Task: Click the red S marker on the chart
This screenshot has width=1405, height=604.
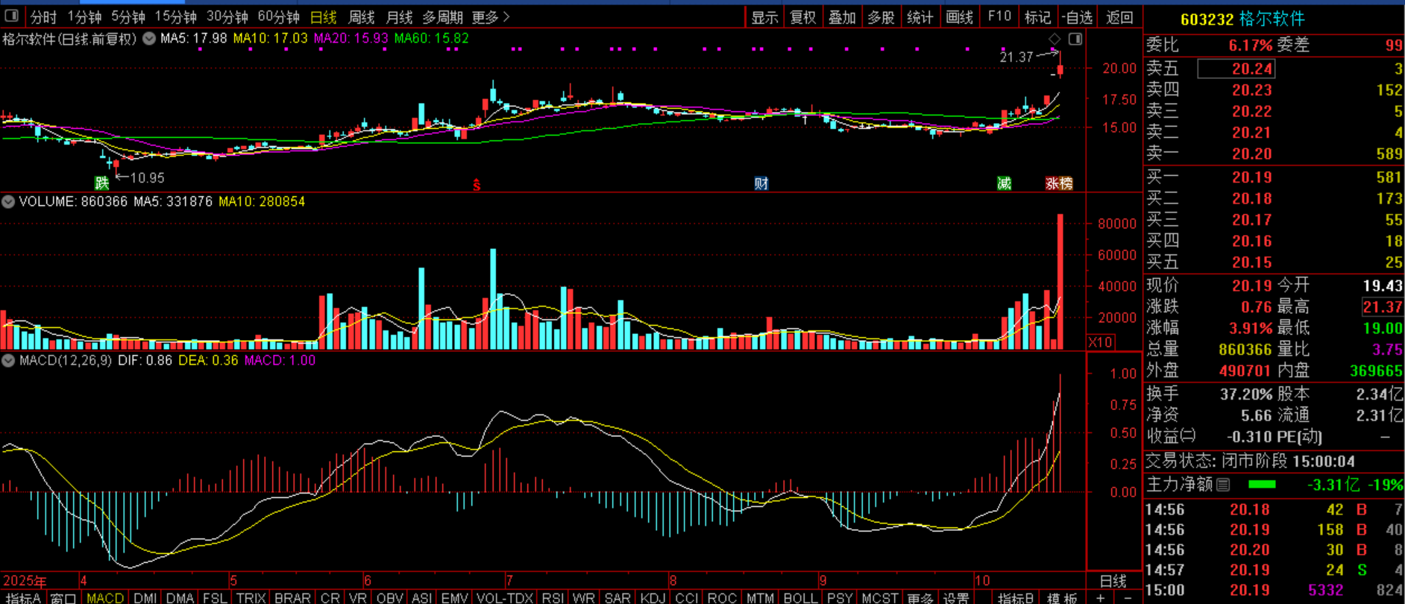Action: click(x=477, y=185)
